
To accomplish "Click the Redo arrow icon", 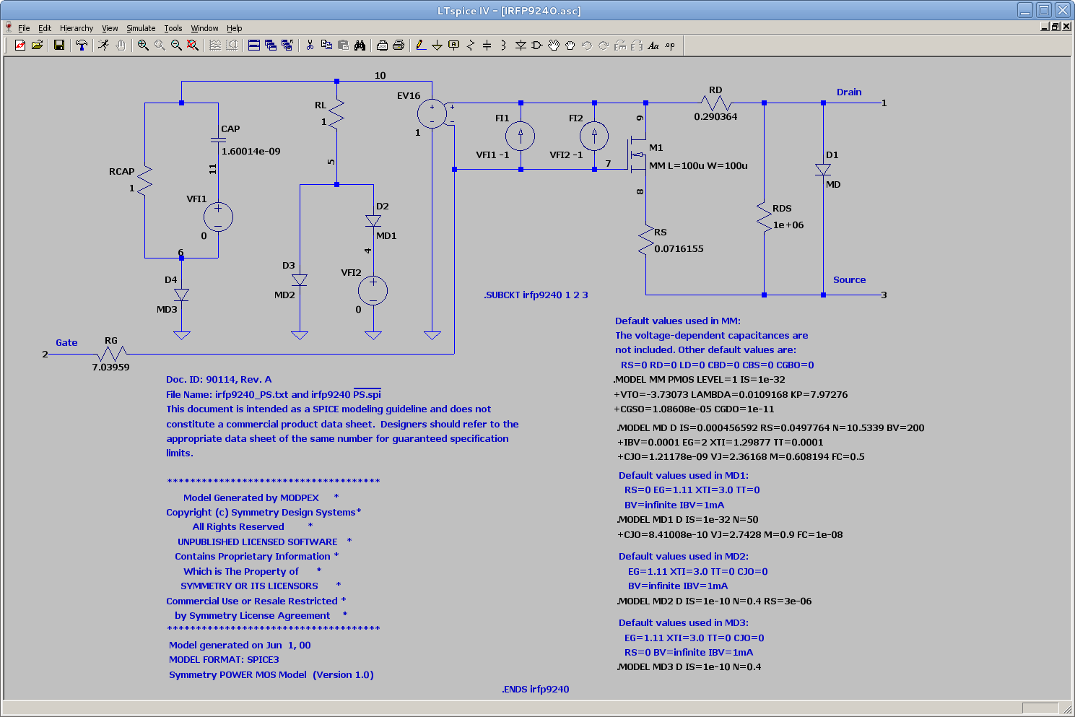I will (604, 45).
